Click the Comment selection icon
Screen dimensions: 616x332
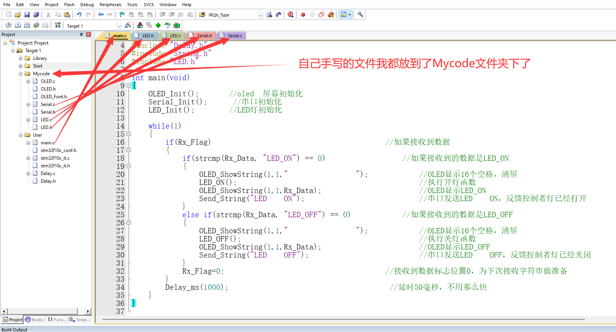(181, 15)
